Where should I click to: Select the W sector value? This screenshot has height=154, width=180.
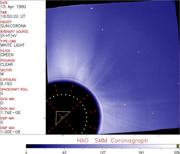(2, 74)
